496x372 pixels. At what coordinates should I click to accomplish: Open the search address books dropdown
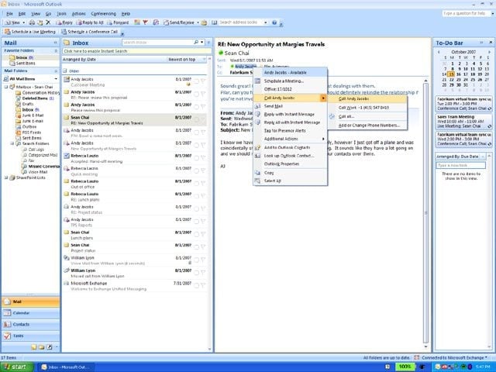point(265,22)
